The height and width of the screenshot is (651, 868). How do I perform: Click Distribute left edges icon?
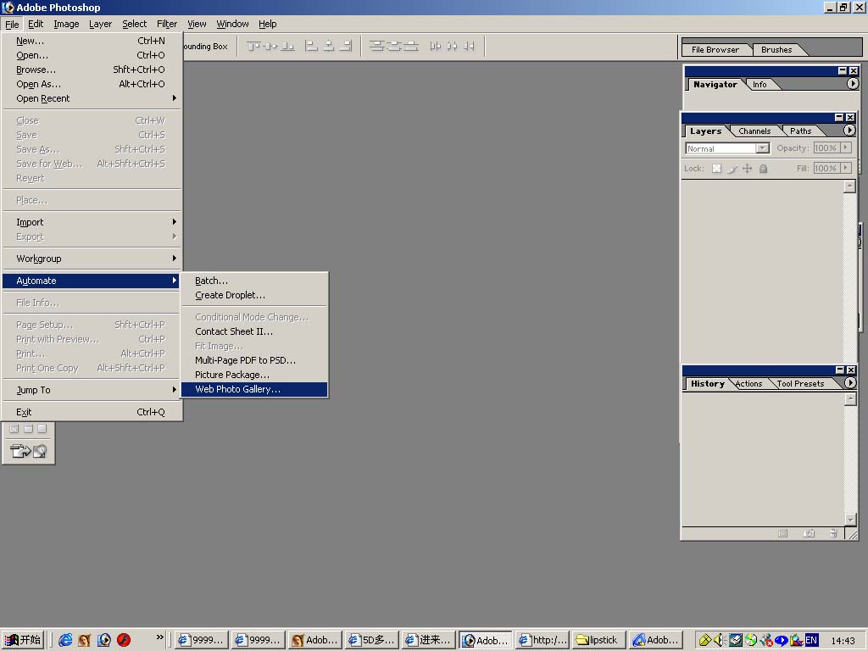pos(435,46)
